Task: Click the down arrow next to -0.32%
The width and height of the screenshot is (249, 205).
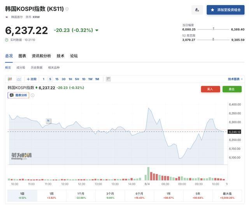Action: [x=97, y=30]
